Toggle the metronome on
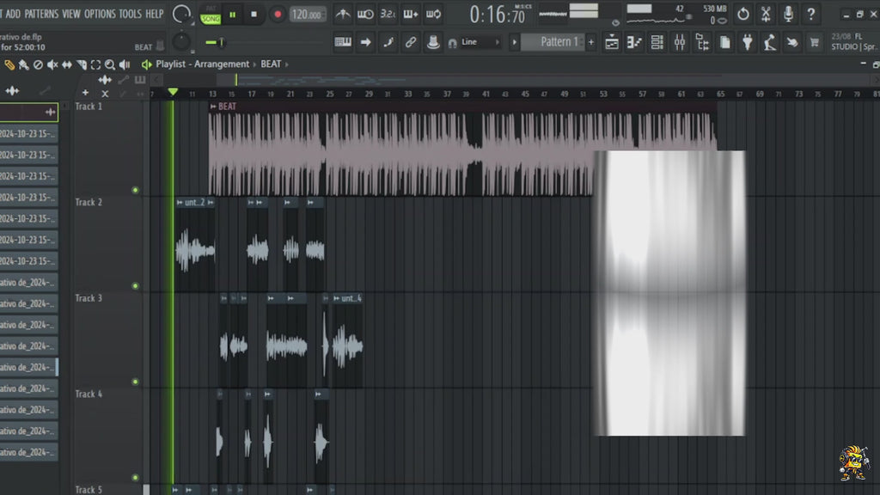 pos(343,12)
